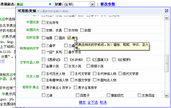Tick the 男子美名(双字) checkbox
This screenshot has width=171, height=108.
43,87
